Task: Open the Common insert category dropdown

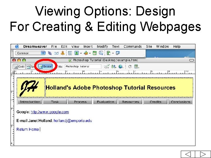Action: point(30,53)
